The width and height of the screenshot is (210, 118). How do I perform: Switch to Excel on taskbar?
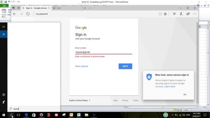(x=79, y=115)
